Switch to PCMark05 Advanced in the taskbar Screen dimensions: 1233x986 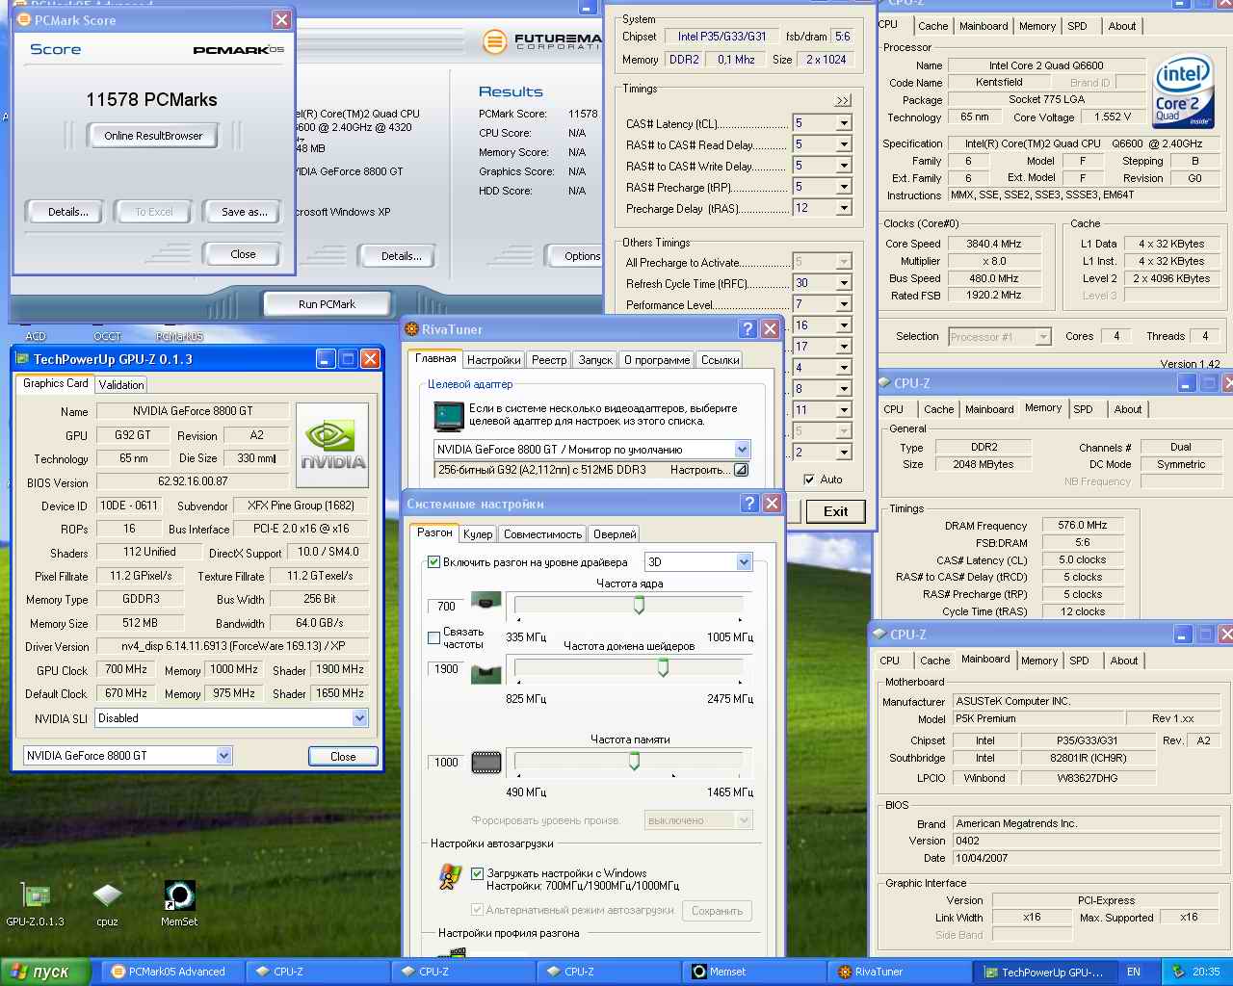click(173, 972)
